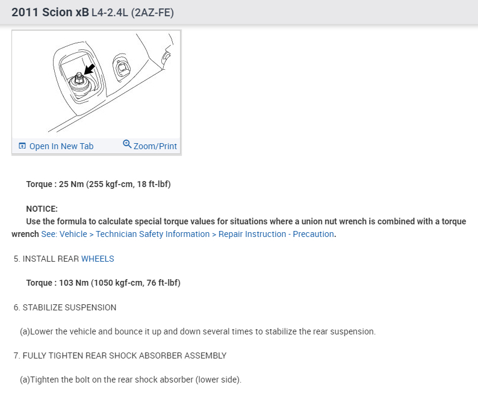The height and width of the screenshot is (403, 478).
Task: Click the Zoom/Print magnifier icon
Action: [127, 144]
